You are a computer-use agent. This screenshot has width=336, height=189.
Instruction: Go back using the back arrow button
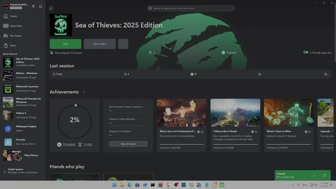point(51,8)
